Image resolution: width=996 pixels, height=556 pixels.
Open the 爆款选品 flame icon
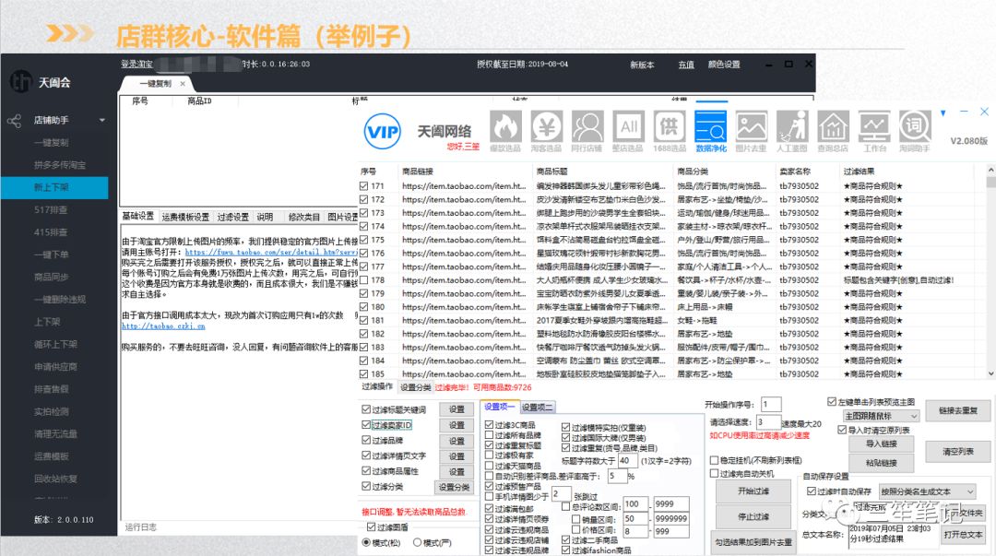[x=505, y=126]
